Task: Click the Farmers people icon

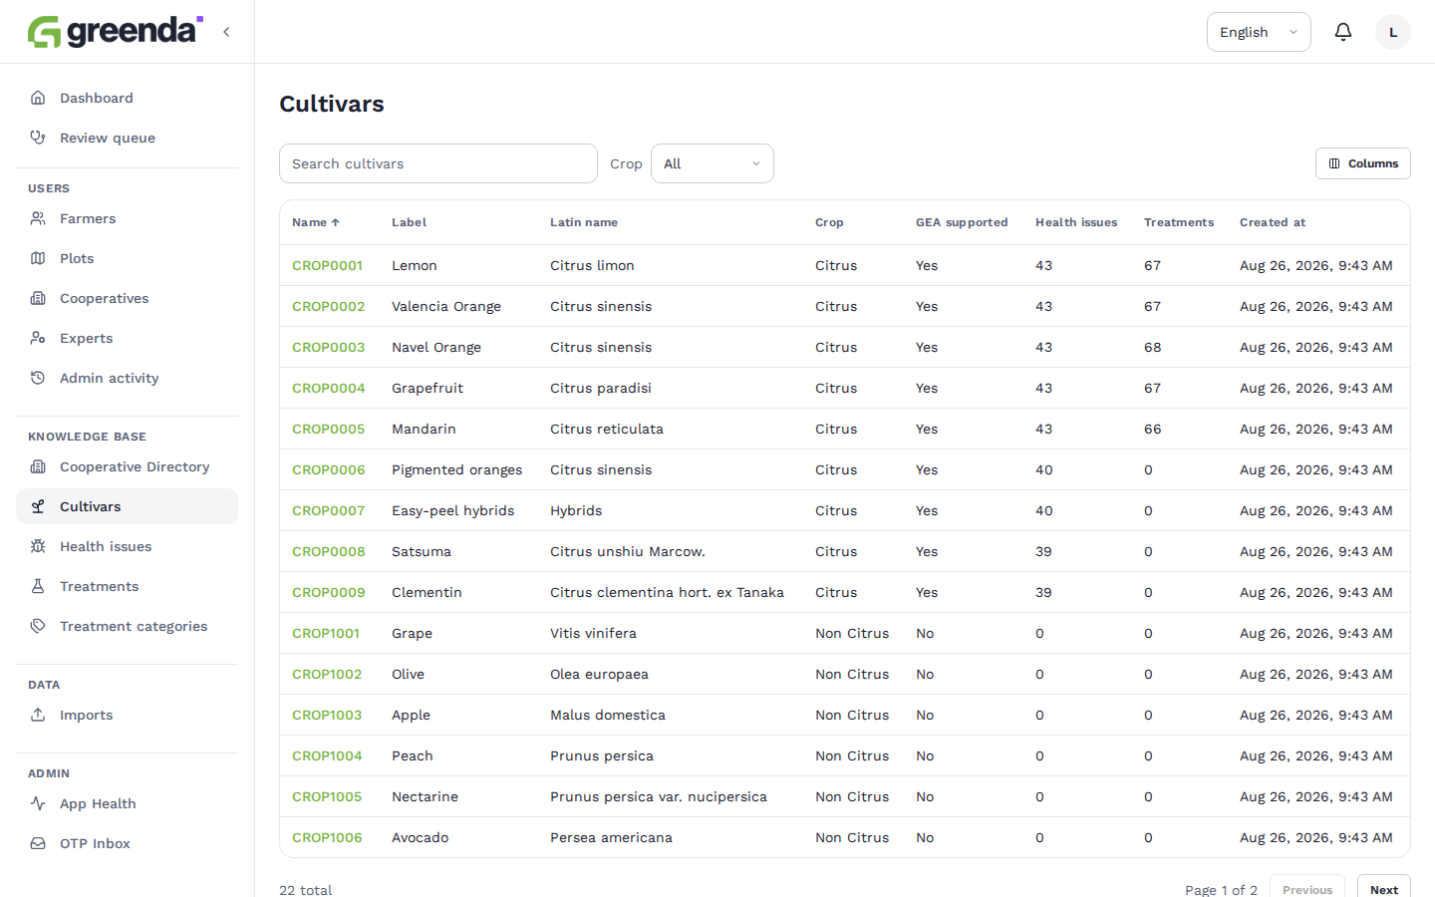Action: click(38, 218)
